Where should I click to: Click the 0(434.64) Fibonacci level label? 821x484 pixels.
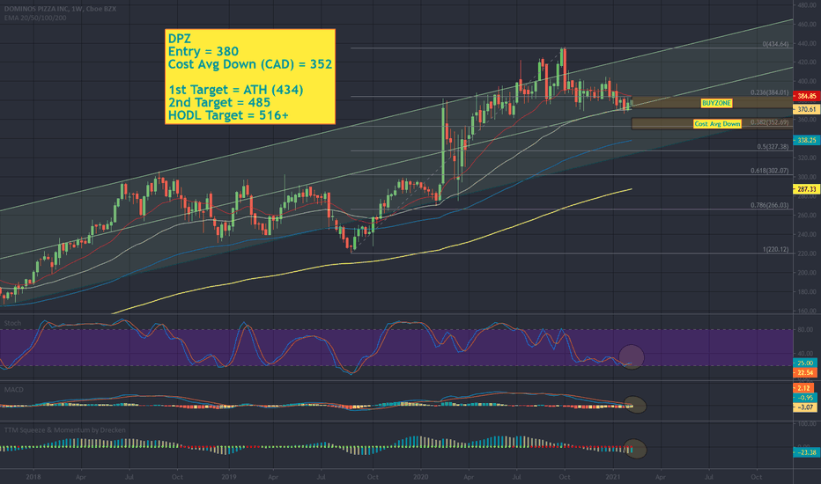coord(775,45)
